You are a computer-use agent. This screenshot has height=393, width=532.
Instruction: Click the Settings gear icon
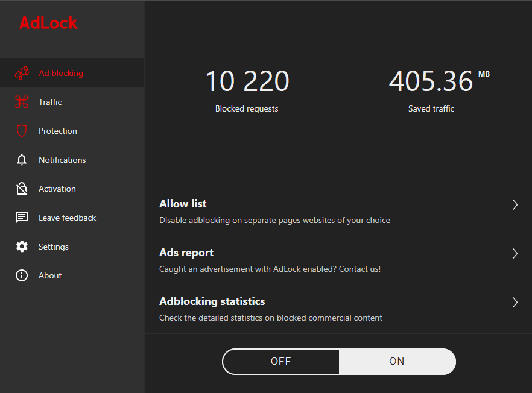22,246
